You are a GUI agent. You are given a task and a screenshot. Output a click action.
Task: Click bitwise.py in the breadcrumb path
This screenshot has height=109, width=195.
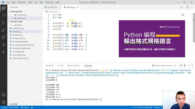pyautogui.click(x=53, y=12)
